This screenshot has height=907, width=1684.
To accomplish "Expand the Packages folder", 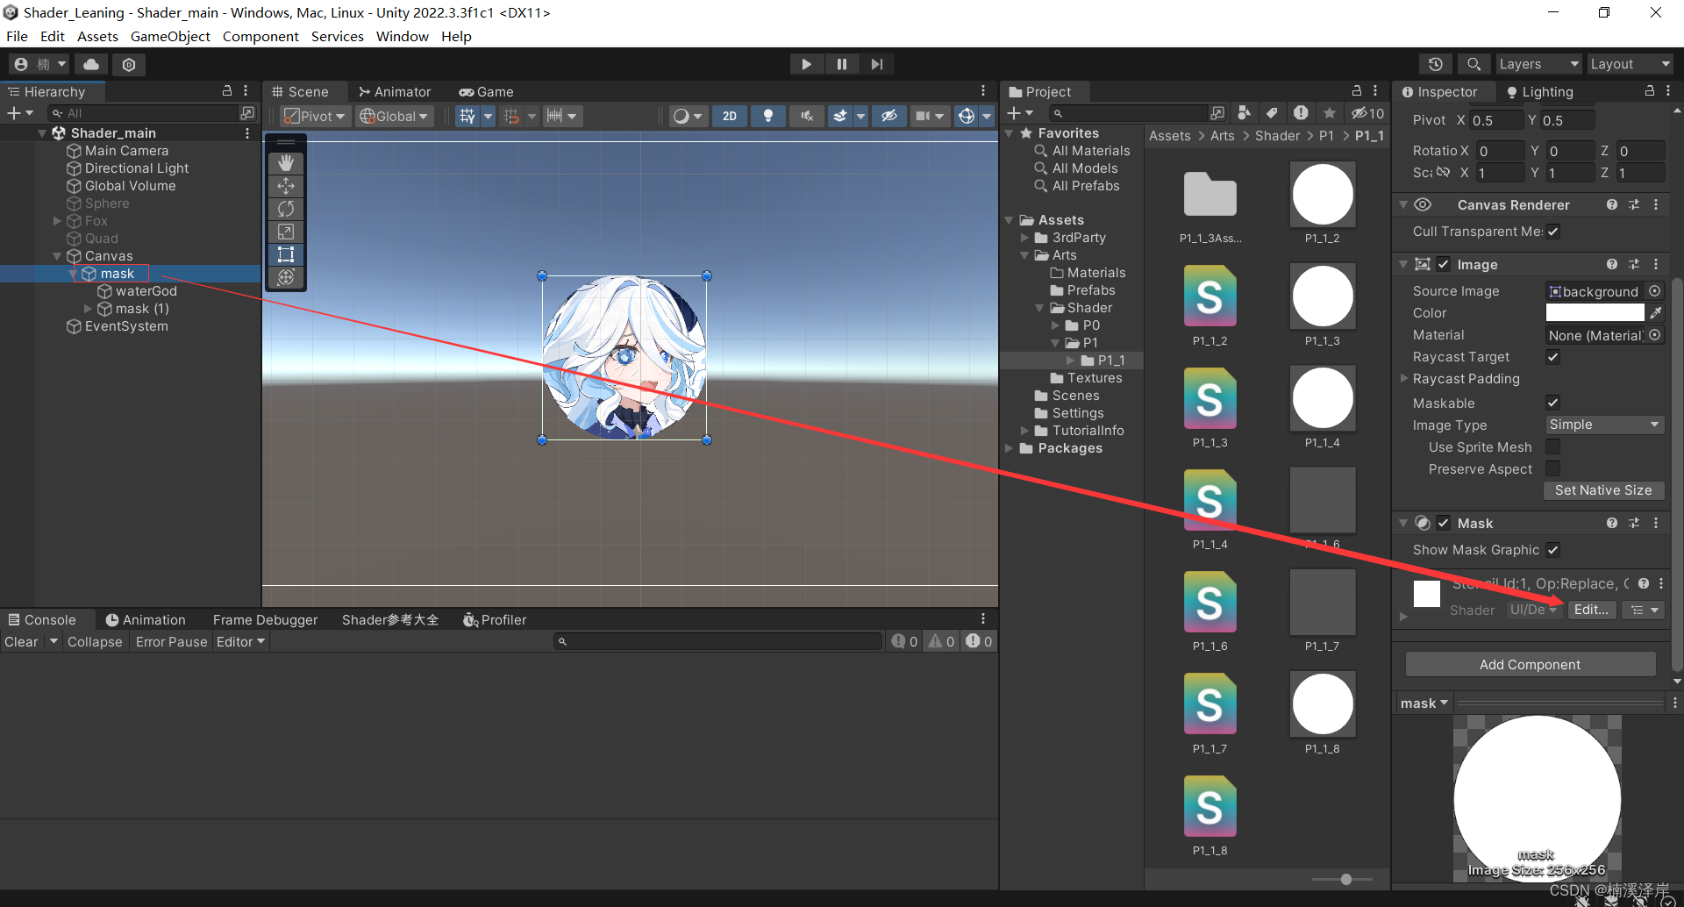I will (1009, 448).
